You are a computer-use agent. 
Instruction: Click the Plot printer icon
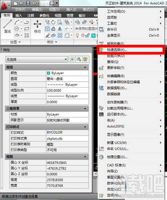[52, 3]
